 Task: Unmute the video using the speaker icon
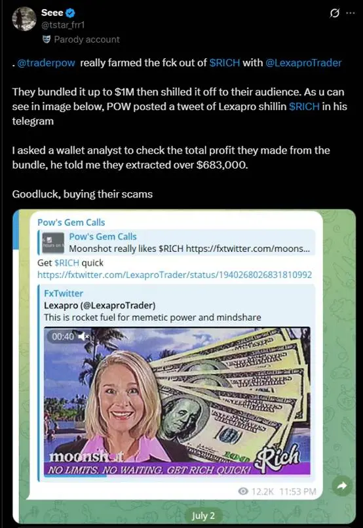click(83, 336)
